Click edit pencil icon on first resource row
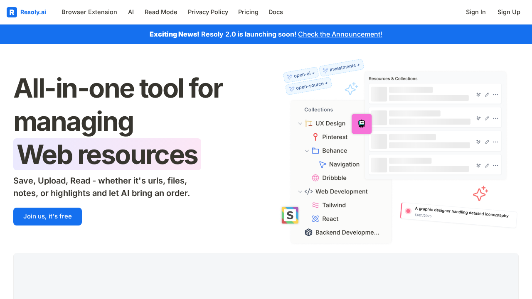This screenshot has width=532, height=299. 487,95
